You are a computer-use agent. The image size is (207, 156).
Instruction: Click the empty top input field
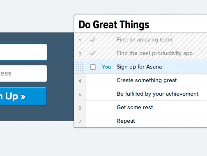point(23,52)
